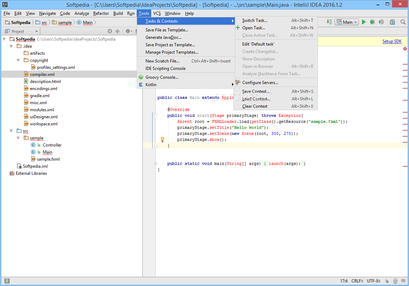
Task: Collapse the .idea folder node
Action: 11,46
